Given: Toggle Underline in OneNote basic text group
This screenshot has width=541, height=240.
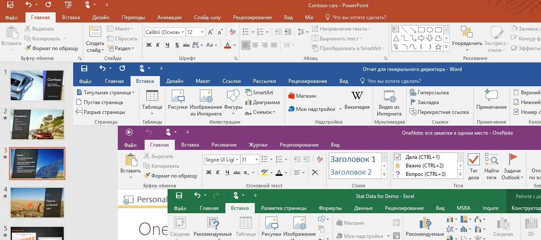Looking at the screenshot, I should 228,172.
